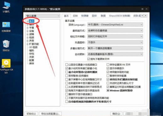
Task: Uncheck 重复运行时适当调整窗口位置
Action: pos(108,87)
